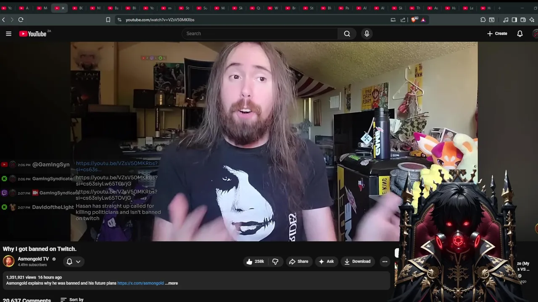
Task: Open the Extensions puzzle icon
Action: pyautogui.click(x=483, y=20)
